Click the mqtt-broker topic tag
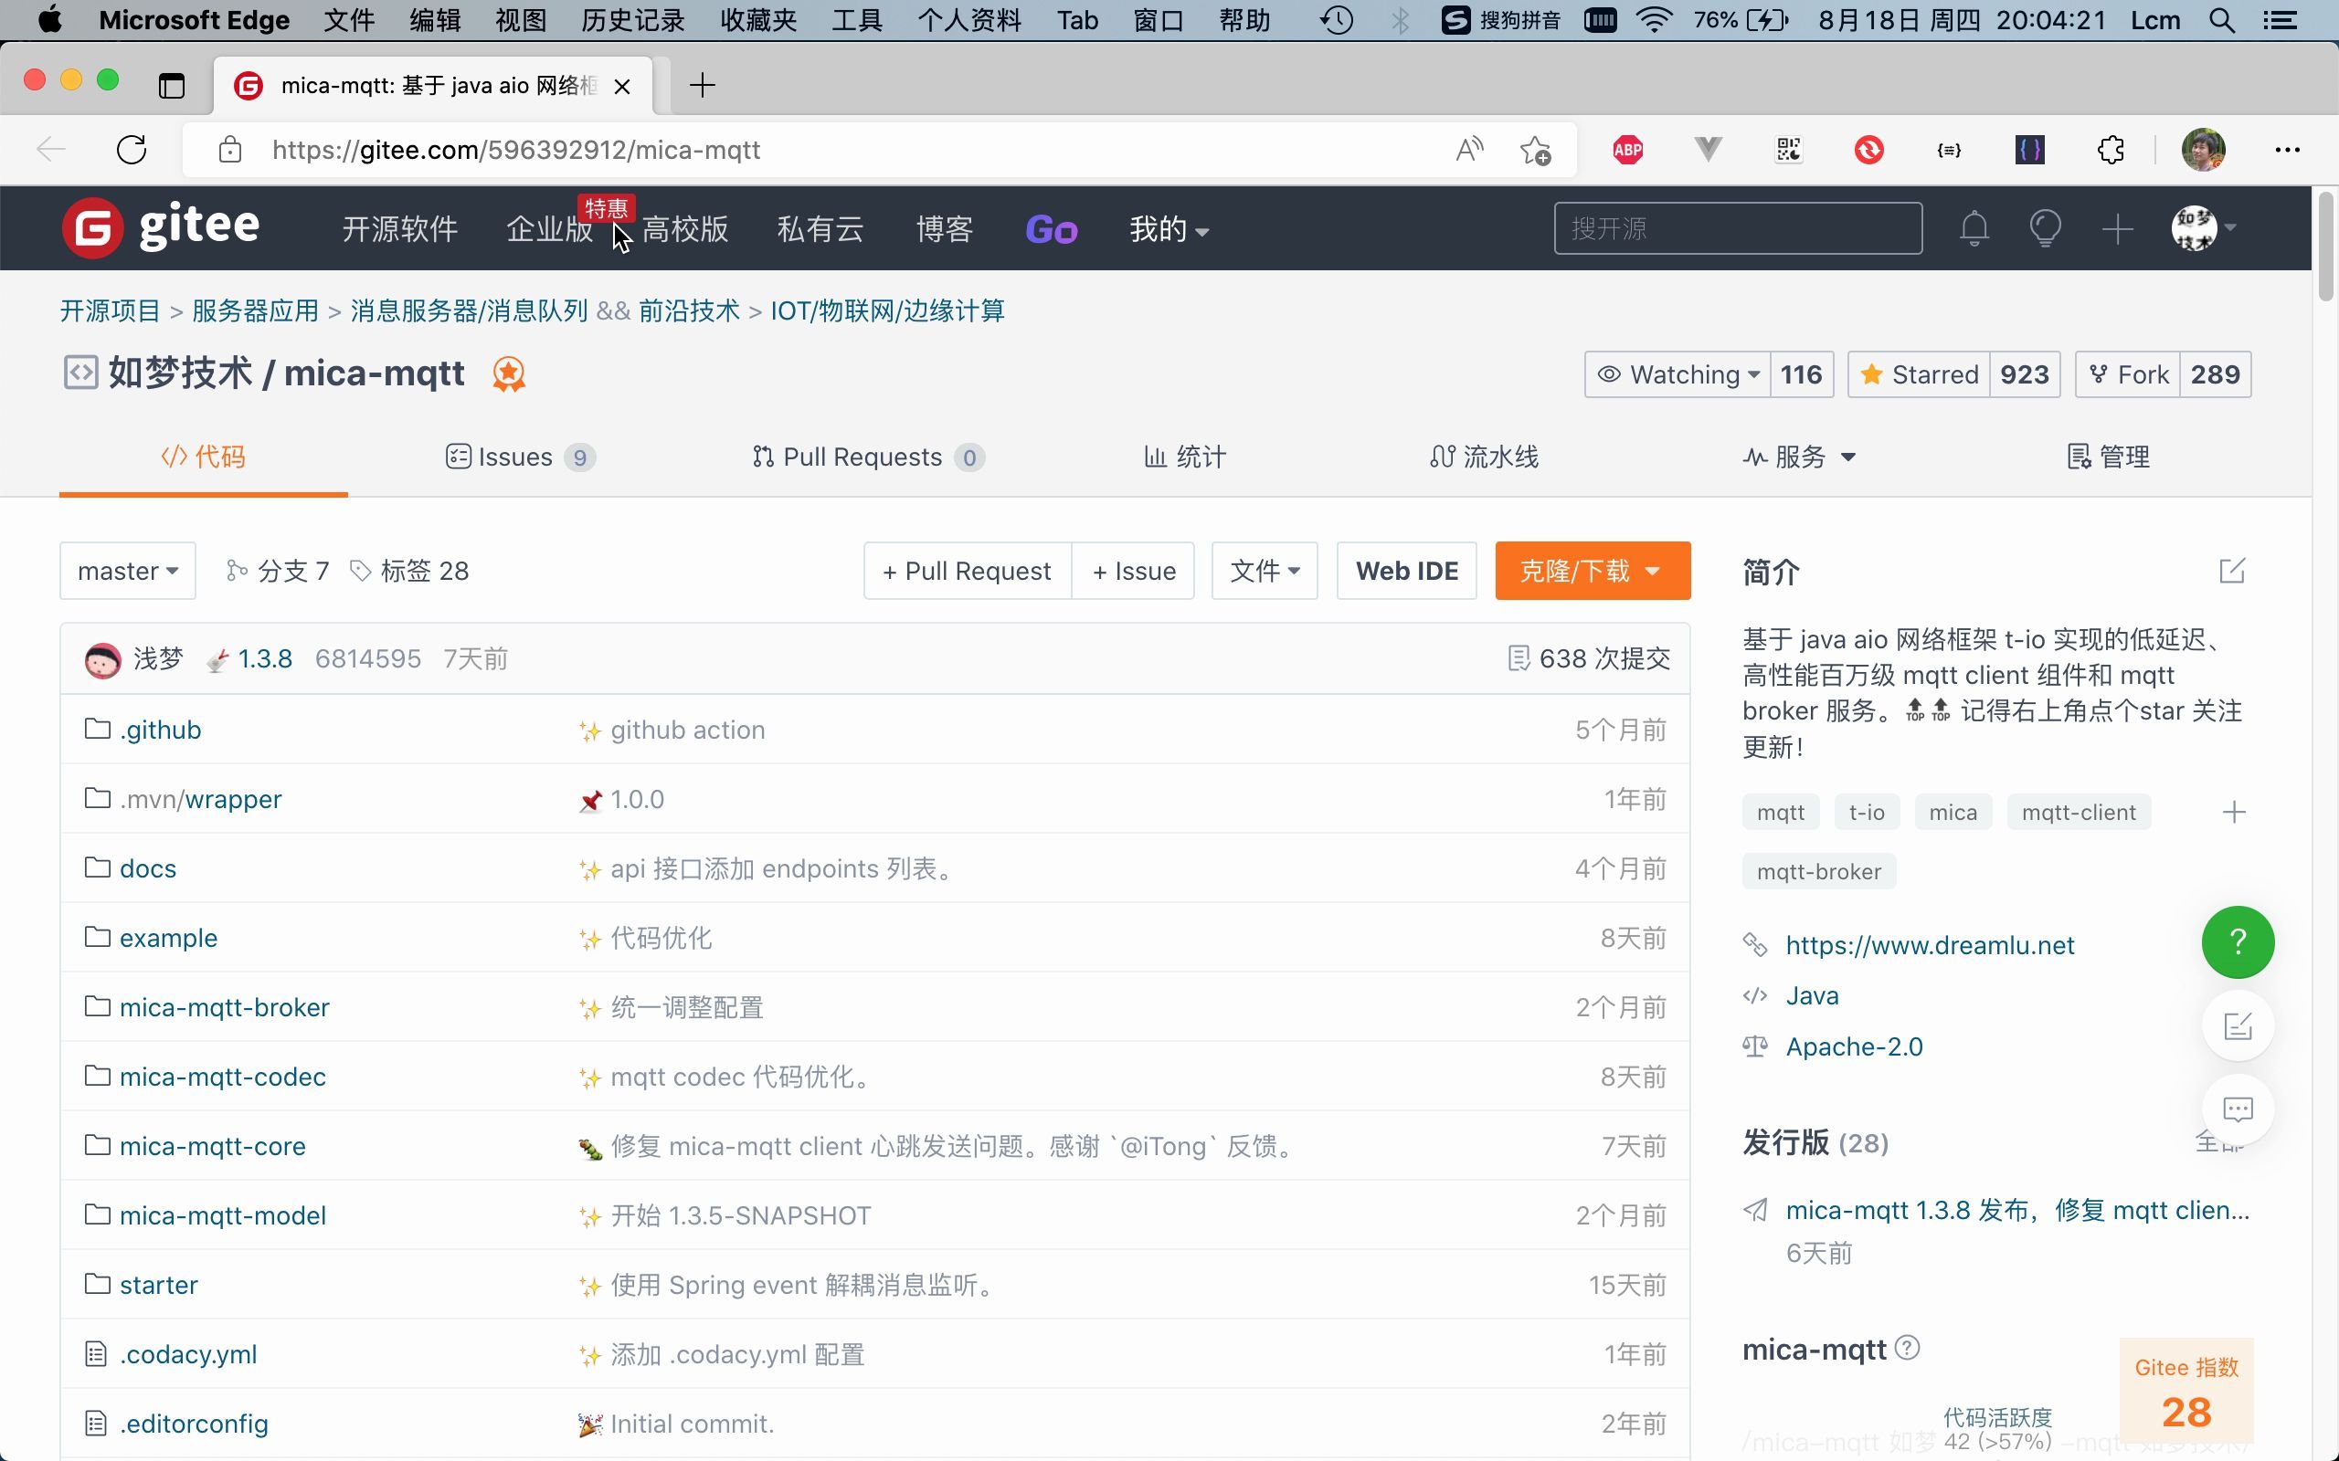Viewport: 2339px width, 1461px height. pos(1819,871)
